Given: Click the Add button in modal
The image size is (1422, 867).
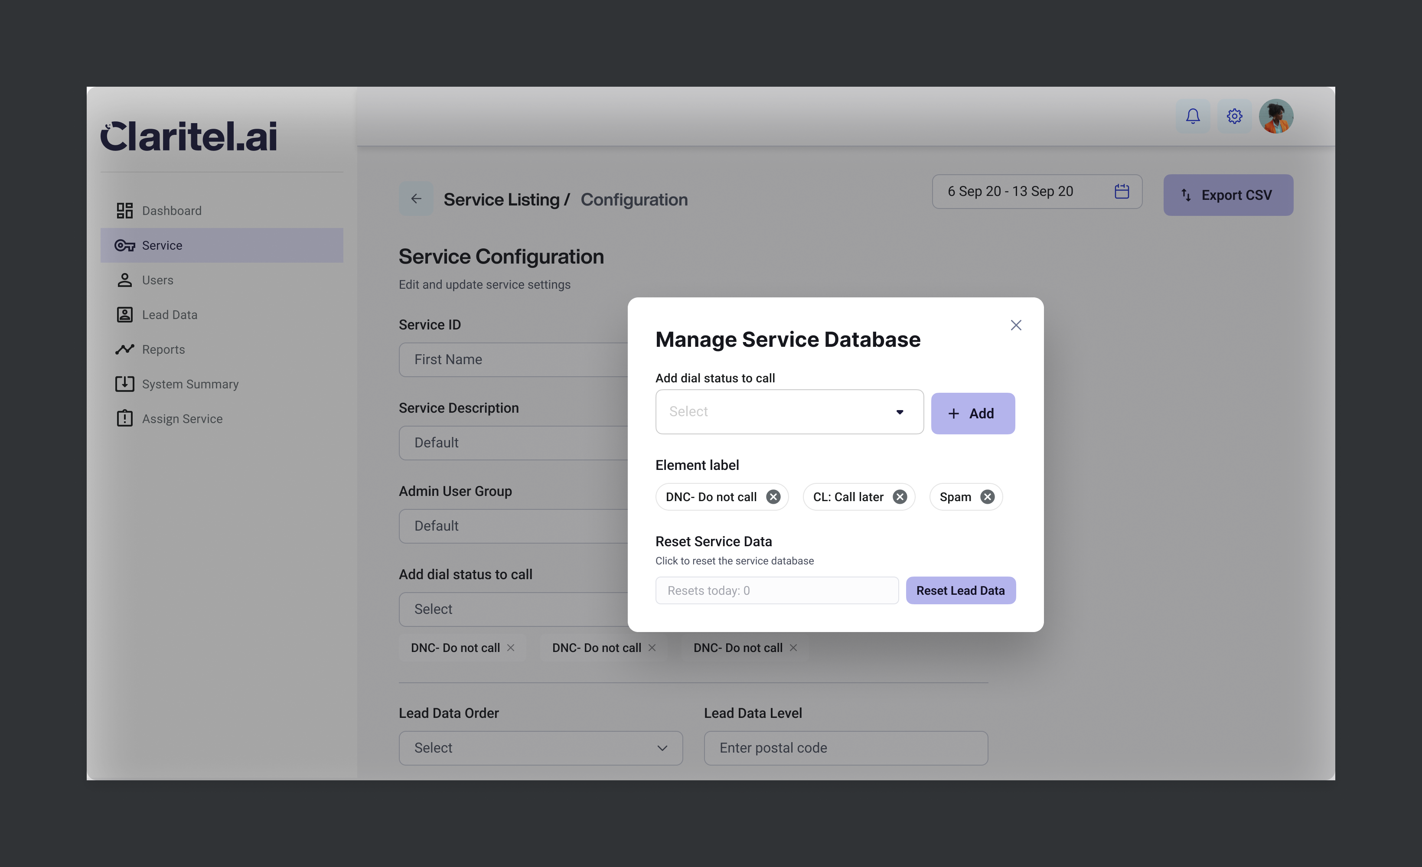Looking at the screenshot, I should coord(972,413).
